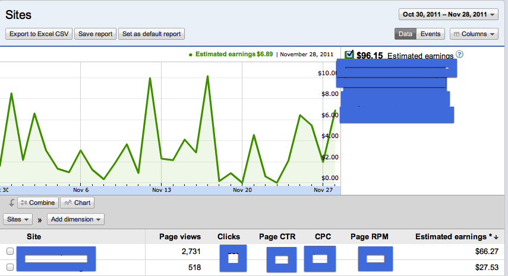This screenshot has height=276, width=508.
Task: Open the Columns dropdown
Action: [x=474, y=34]
